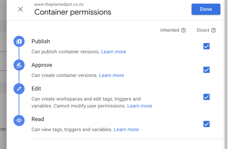The height and width of the screenshot is (149, 228).
Task: Open Learn more link for Approve
Action: coord(111,75)
